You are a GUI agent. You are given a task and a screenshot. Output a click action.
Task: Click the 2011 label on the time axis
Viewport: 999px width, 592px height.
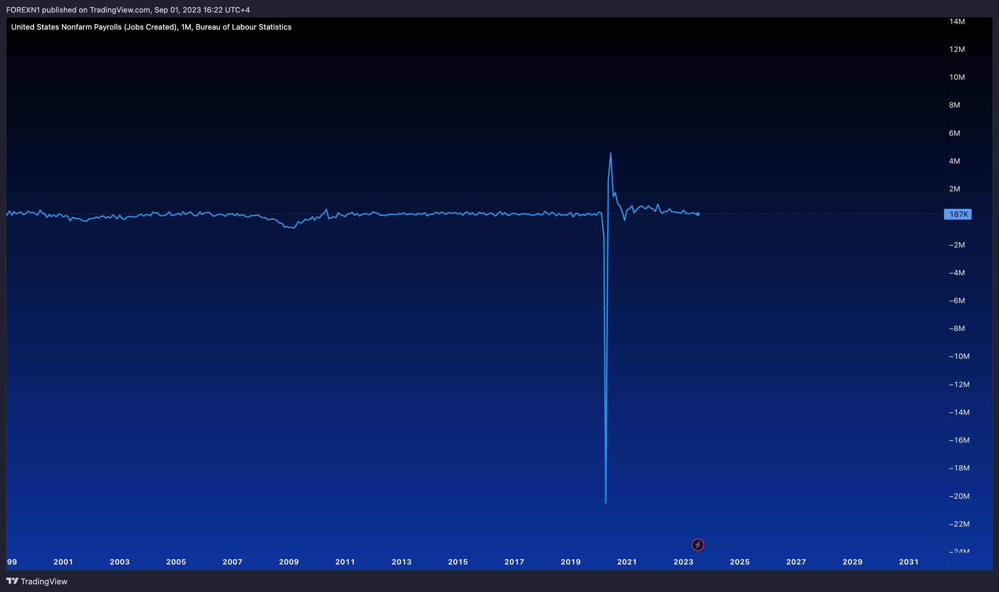pyautogui.click(x=345, y=562)
